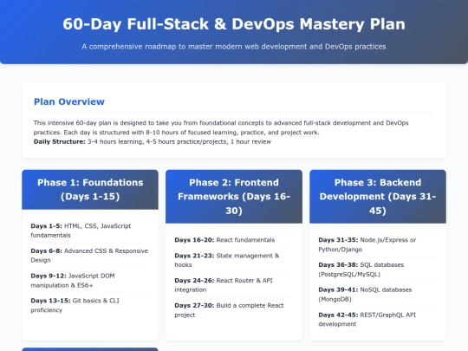This screenshot has height=351, width=468.
Task: Click "Days 42-45: REST/GraphQL API development"
Action: pyautogui.click(x=377, y=319)
